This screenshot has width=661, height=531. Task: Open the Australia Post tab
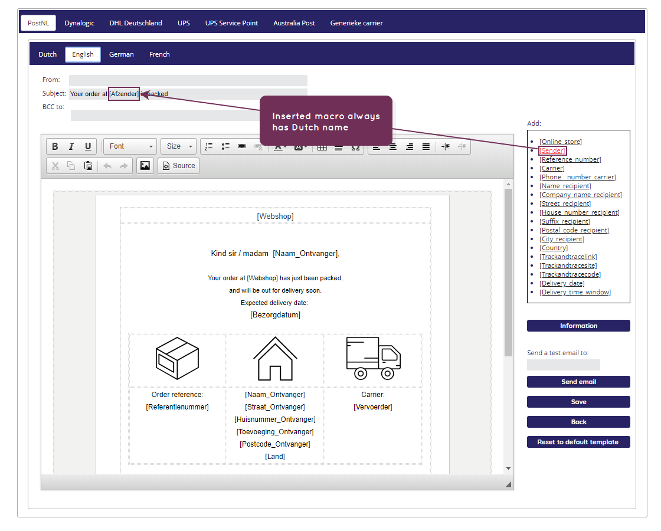[294, 23]
